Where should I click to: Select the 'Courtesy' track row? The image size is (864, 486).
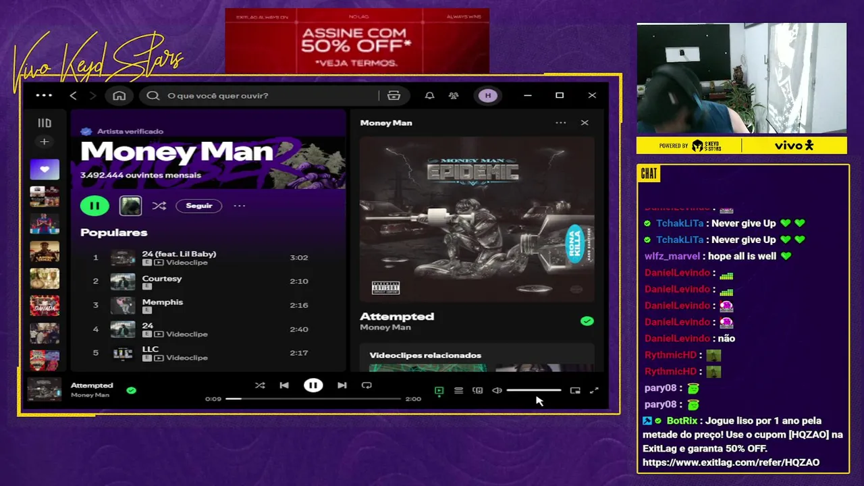pos(209,281)
